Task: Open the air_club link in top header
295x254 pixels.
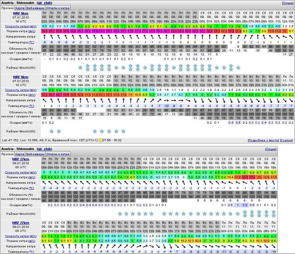Action: point(44,3)
